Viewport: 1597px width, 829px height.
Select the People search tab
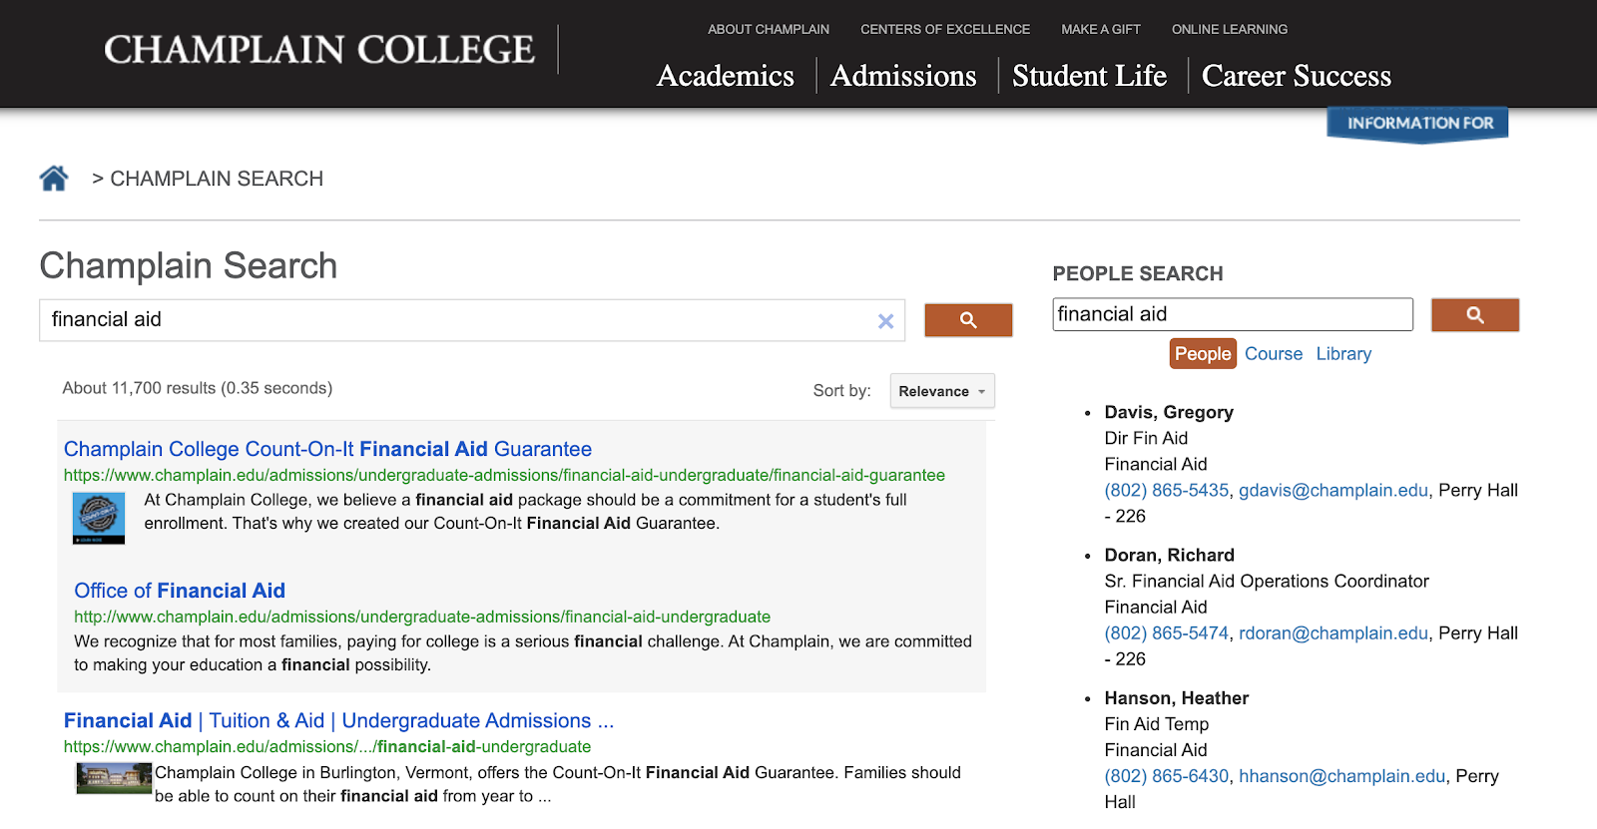click(1202, 354)
